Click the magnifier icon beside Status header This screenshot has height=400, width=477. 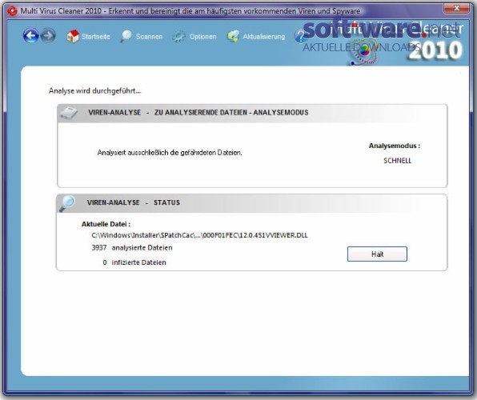(x=67, y=203)
